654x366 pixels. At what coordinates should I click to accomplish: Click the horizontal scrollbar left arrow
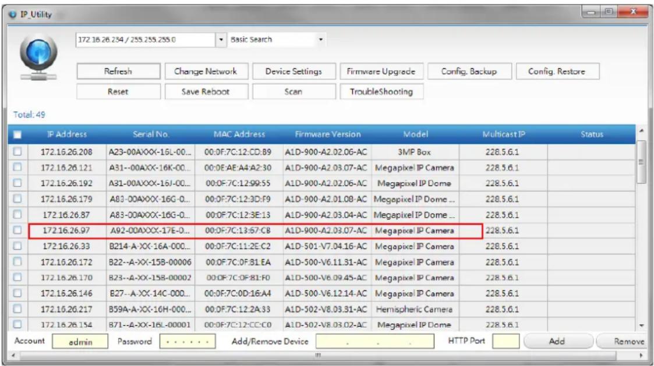(13, 356)
